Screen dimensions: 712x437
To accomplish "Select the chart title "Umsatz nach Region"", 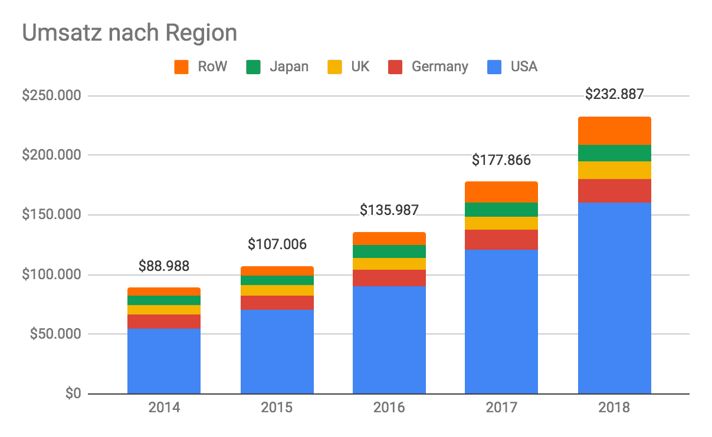I will point(130,33).
